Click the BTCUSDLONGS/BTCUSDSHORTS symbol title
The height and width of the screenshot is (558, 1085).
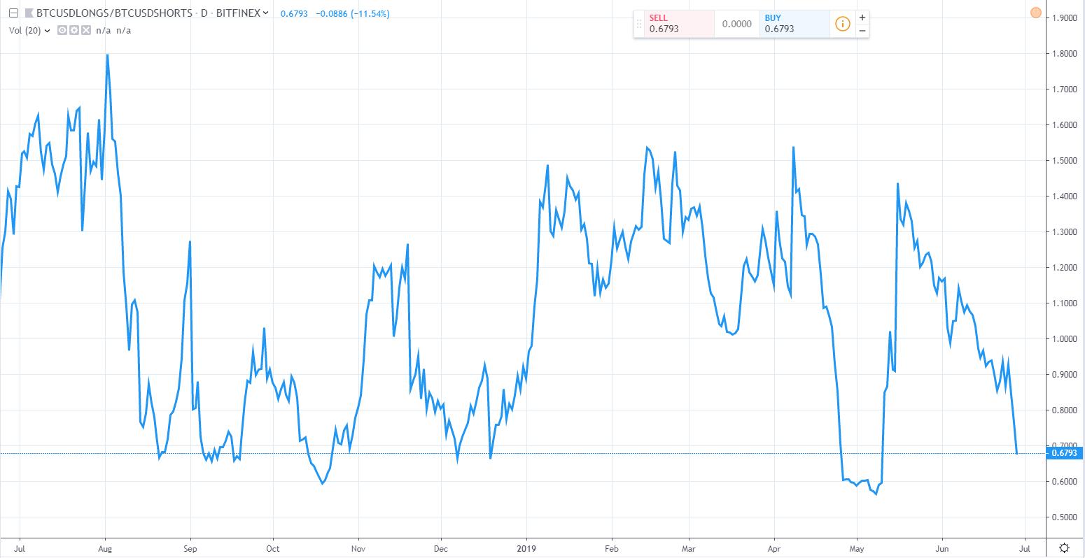[114, 14]
